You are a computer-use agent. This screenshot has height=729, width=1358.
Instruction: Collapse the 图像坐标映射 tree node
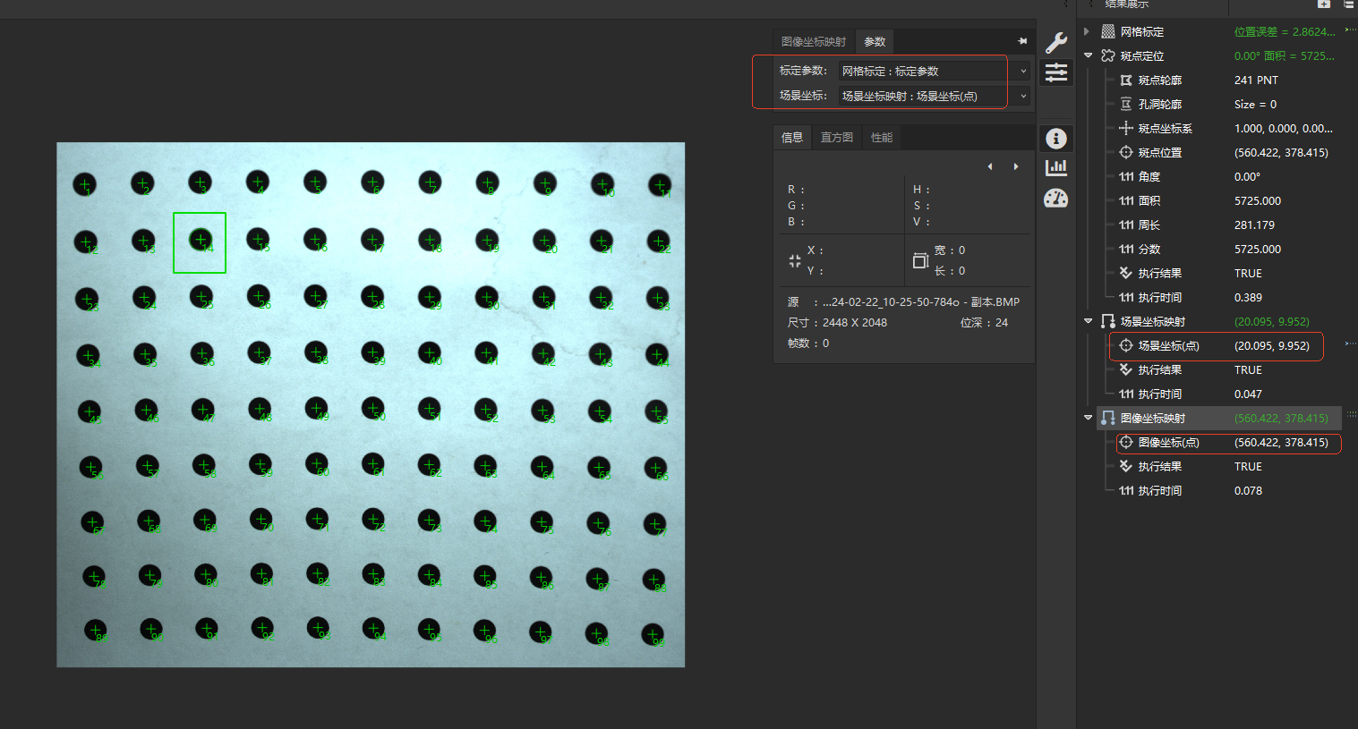[x=1089, y=418]
